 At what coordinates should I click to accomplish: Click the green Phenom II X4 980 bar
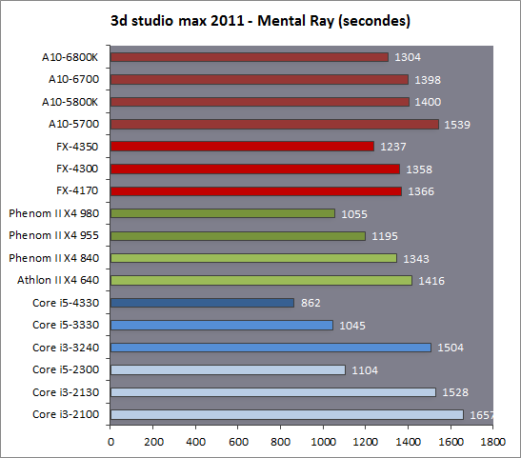[223, 213]
